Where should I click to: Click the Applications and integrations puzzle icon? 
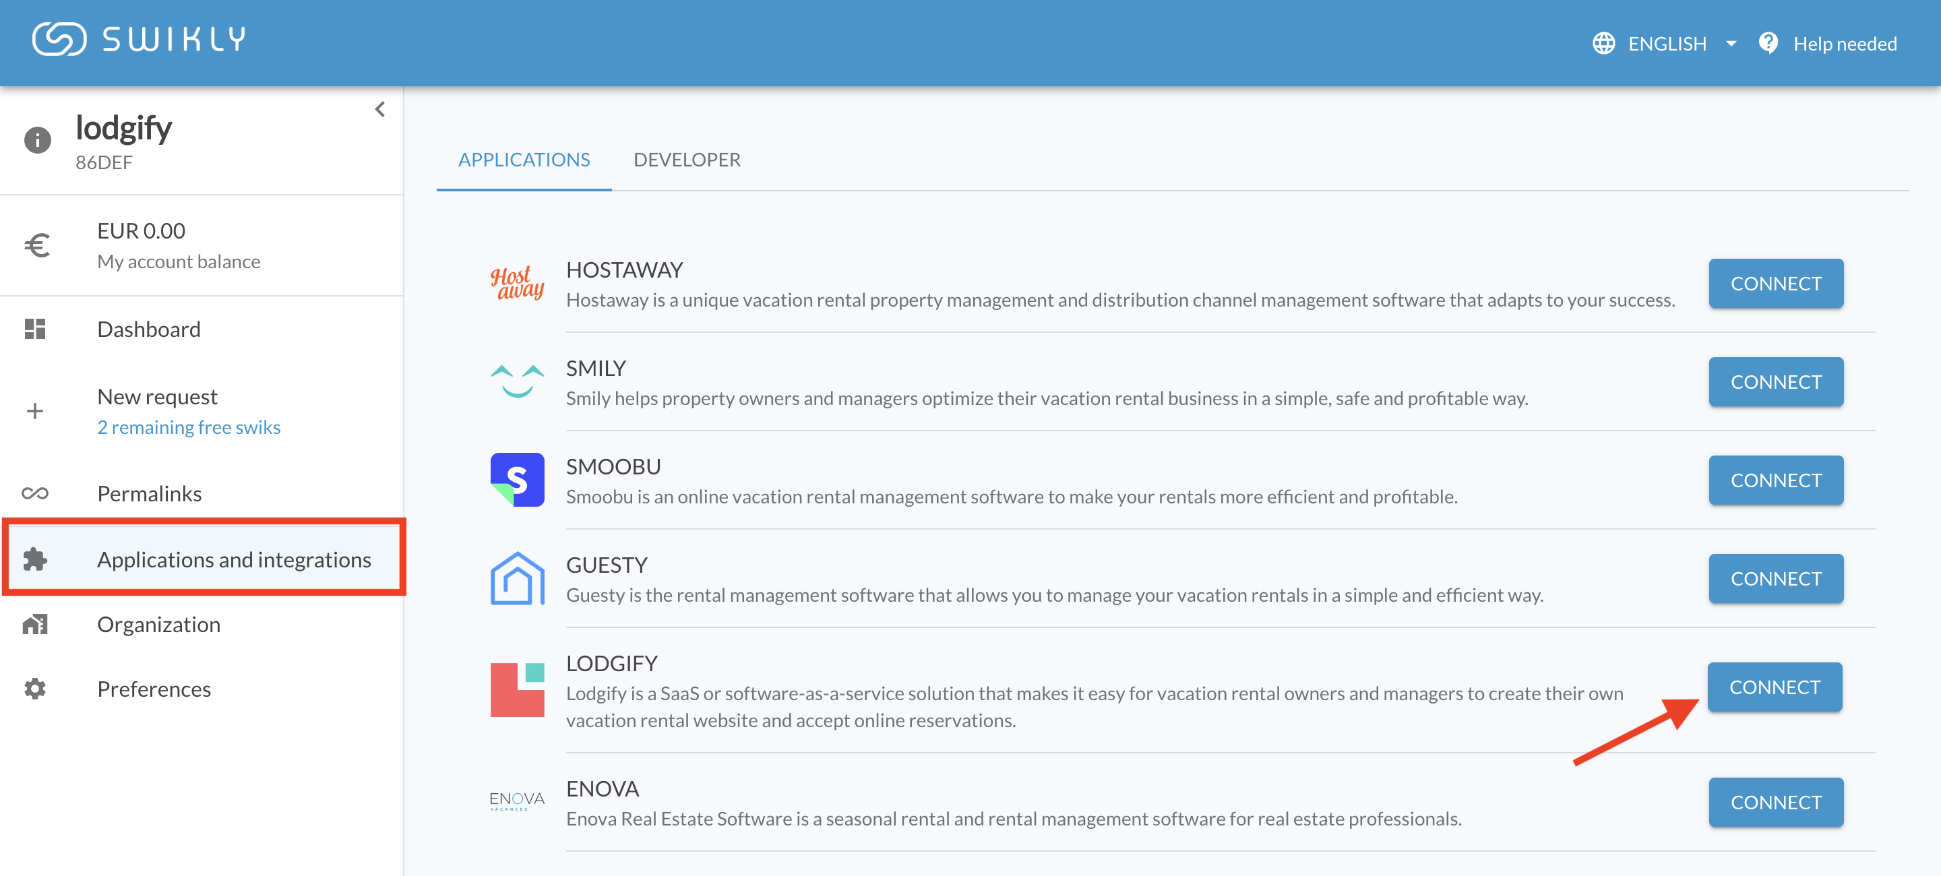click(33, 559)
